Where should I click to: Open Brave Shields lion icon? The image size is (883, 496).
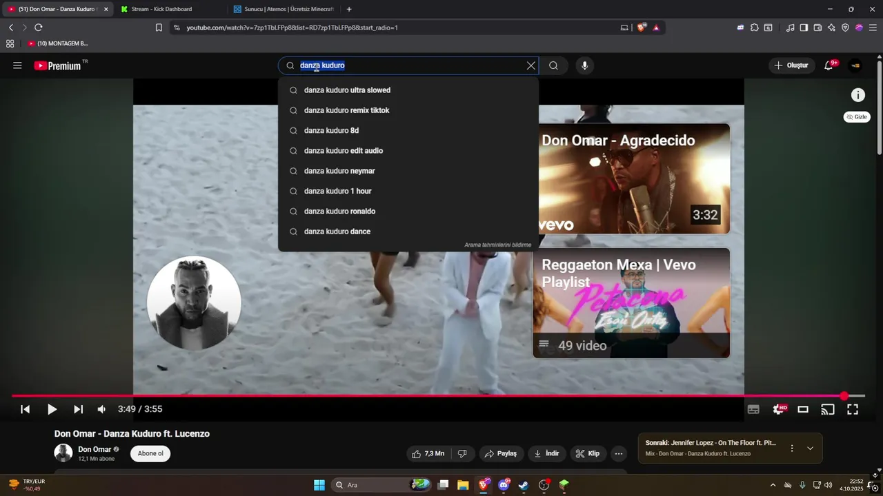point(642,28)
